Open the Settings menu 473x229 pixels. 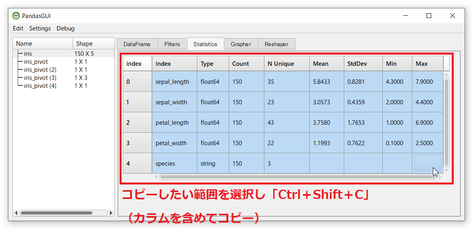[40, 28]
